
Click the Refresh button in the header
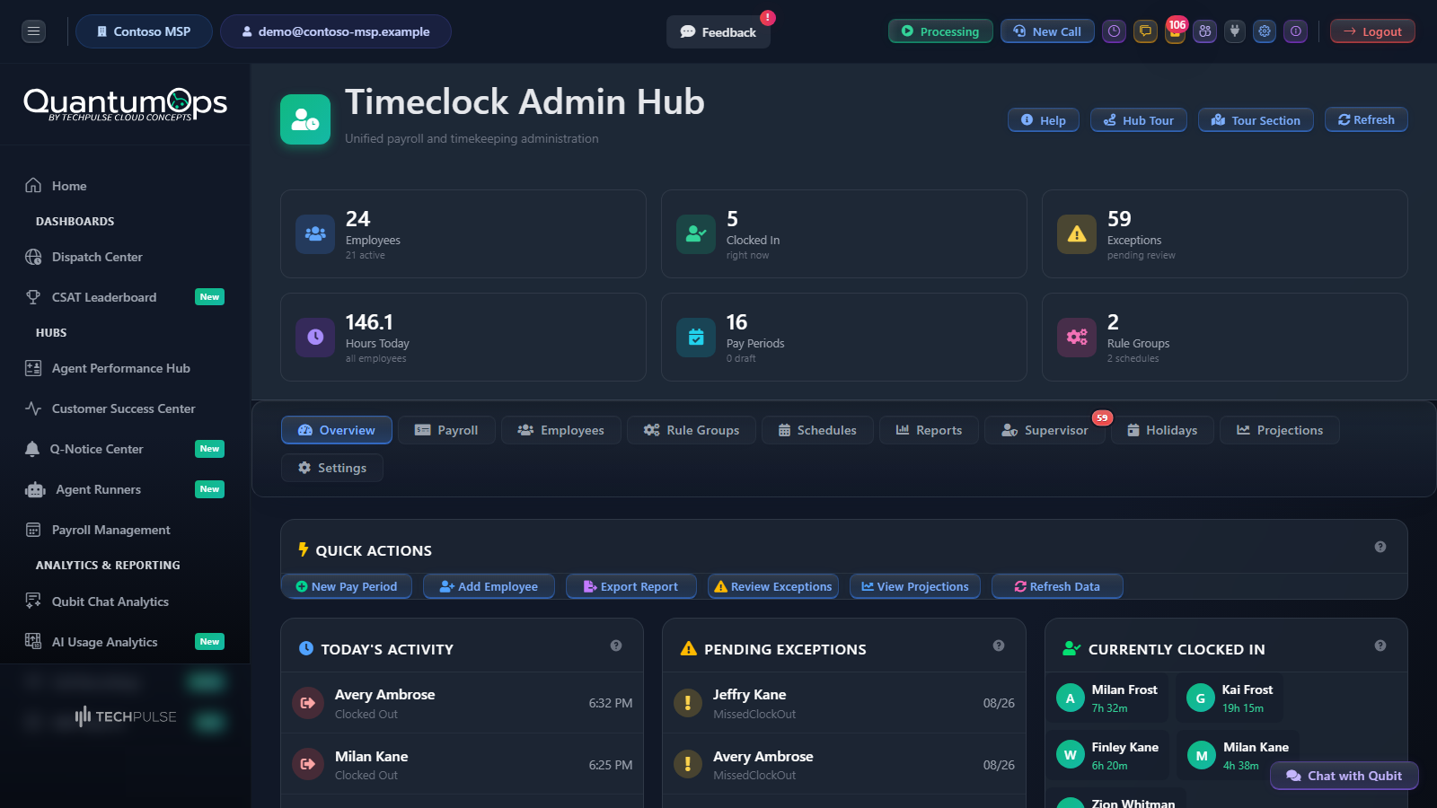1366,119
